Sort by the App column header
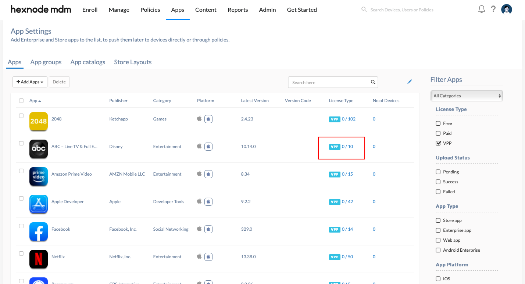 [35, 101]
